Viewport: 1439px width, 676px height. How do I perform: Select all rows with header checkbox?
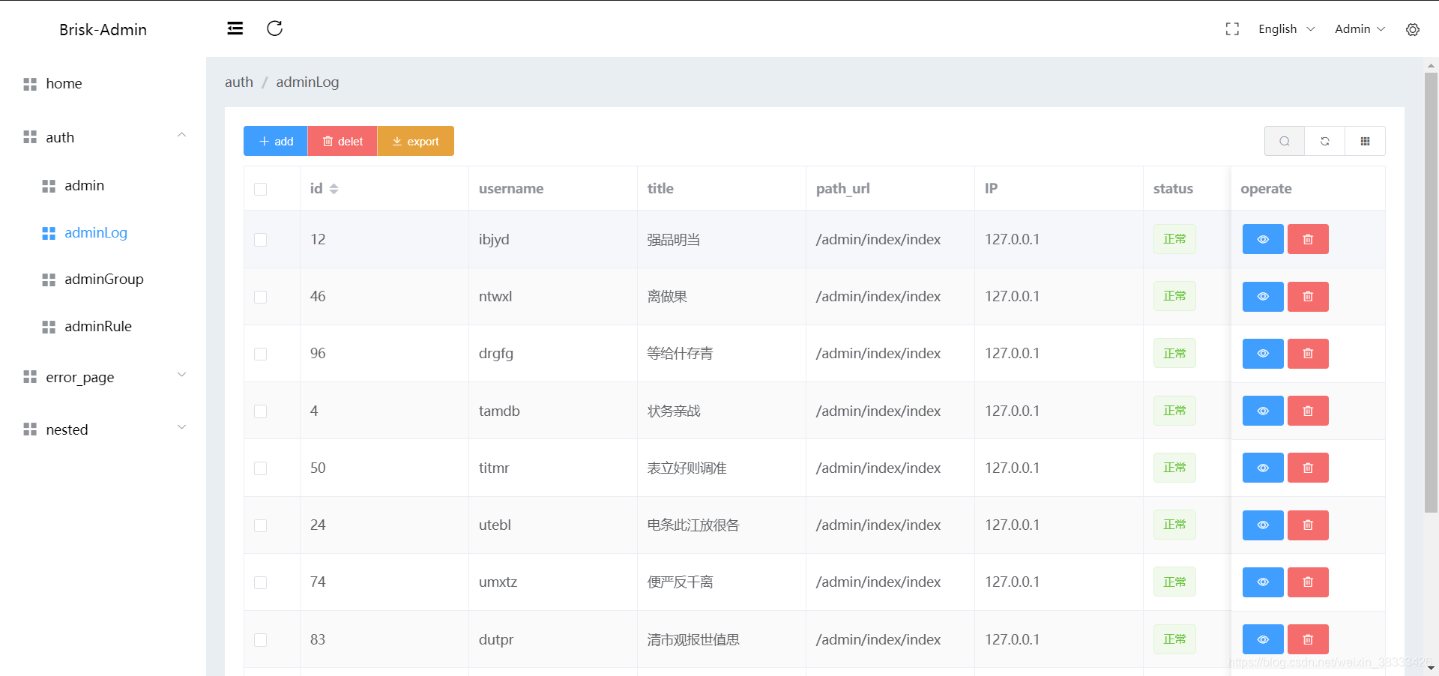pos(261,189)
